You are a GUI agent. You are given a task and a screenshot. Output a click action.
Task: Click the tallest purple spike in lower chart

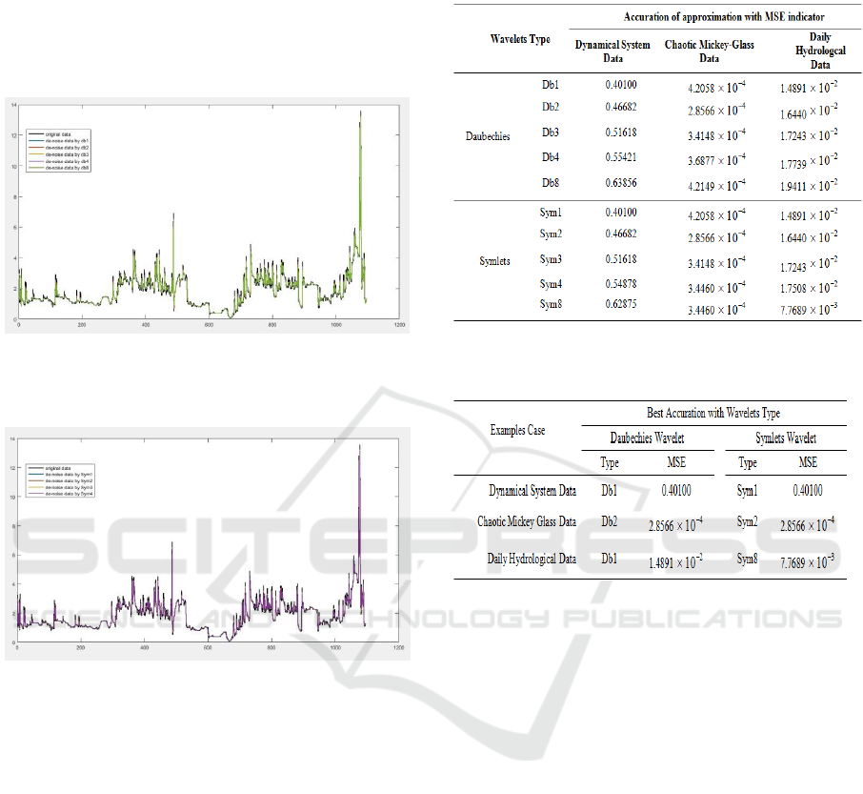click(359, 446)
